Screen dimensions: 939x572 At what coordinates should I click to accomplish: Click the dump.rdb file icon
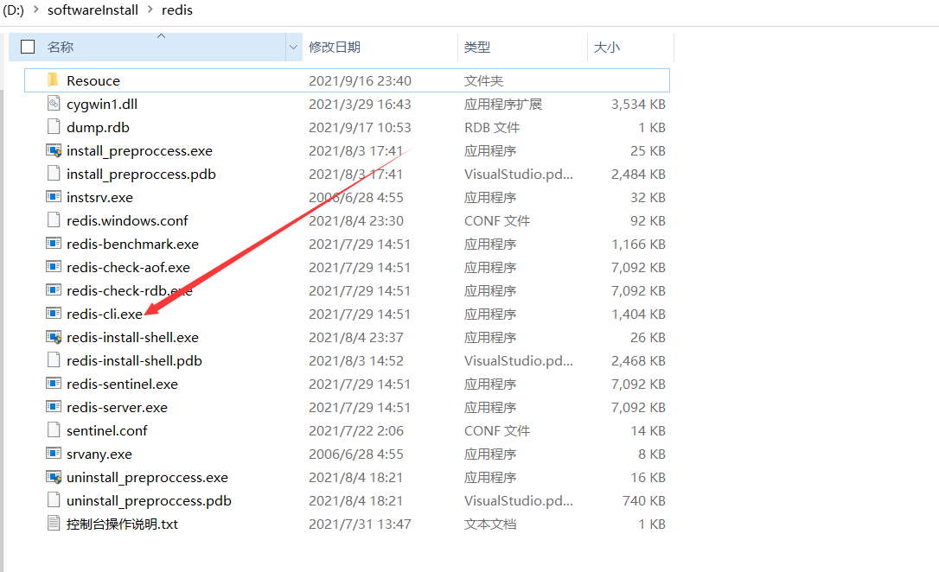(x=54, y=127)
